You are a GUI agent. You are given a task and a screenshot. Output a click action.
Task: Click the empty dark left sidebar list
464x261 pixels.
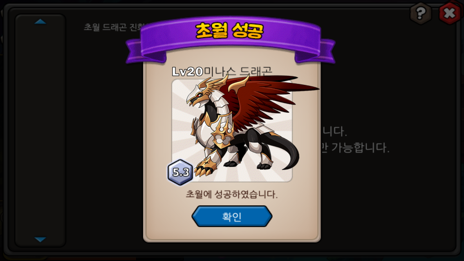40,130
